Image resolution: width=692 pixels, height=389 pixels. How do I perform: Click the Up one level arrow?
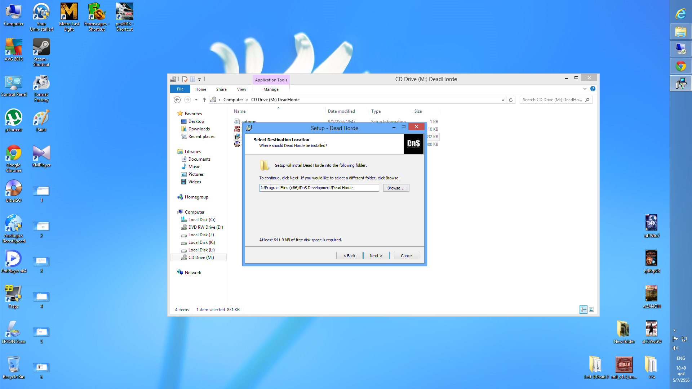(204, 100)
